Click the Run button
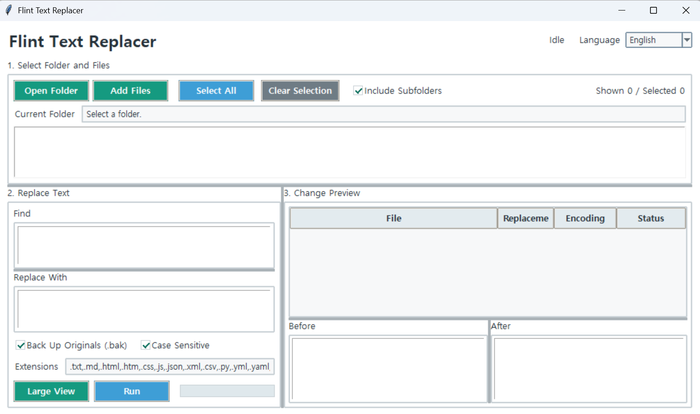 point(132,391)
